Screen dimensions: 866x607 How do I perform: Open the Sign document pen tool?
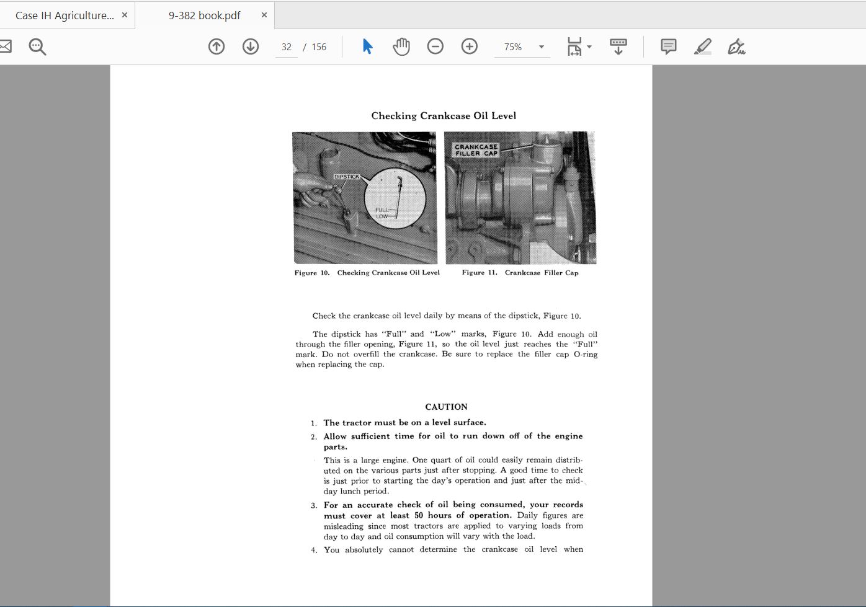tap(736, 47)
